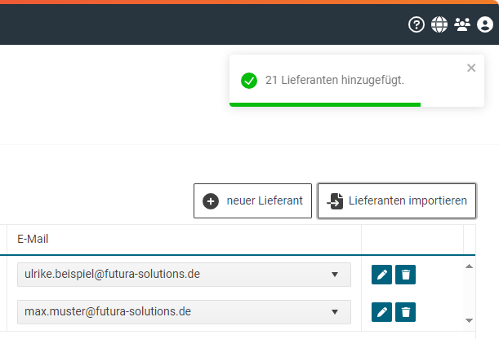Screen dimensions: 499x339
Task: Open the help question mark icon
Action: pos(417,24)
